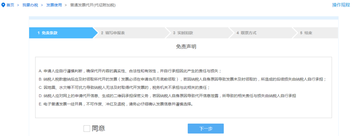Go to 首页 breadcrumb link

tap(10, 5)
